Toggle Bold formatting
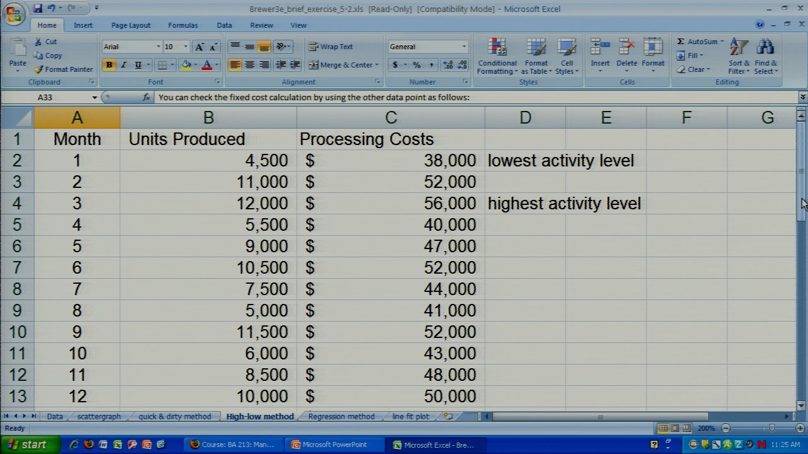Viewport: 808px width, 454px height. point(109,65)
